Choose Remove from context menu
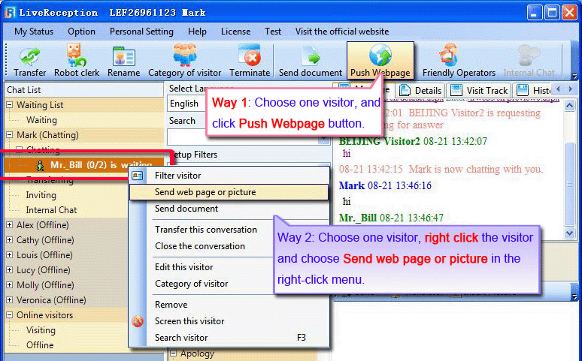Viewport: 582px width, 361px height. (x=229, y=305)
